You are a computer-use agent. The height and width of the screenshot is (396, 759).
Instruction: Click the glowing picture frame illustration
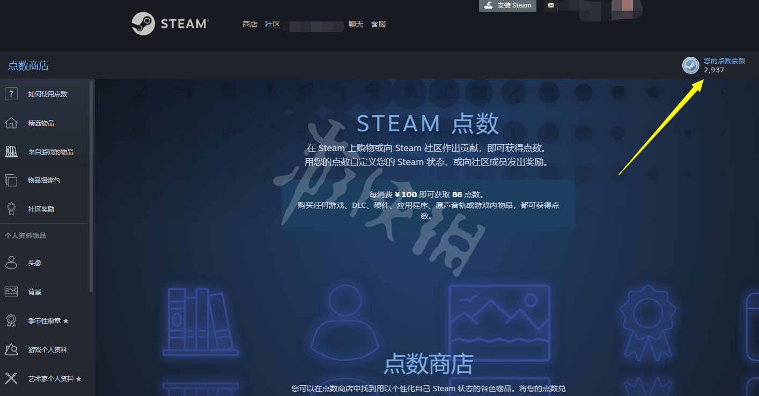(x=499, y=323)
